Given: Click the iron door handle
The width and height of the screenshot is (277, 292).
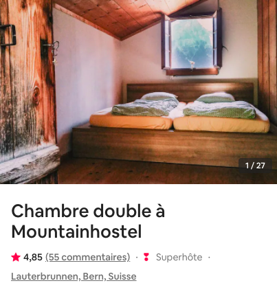Looking at the screenshot, I should click(8, 35).
